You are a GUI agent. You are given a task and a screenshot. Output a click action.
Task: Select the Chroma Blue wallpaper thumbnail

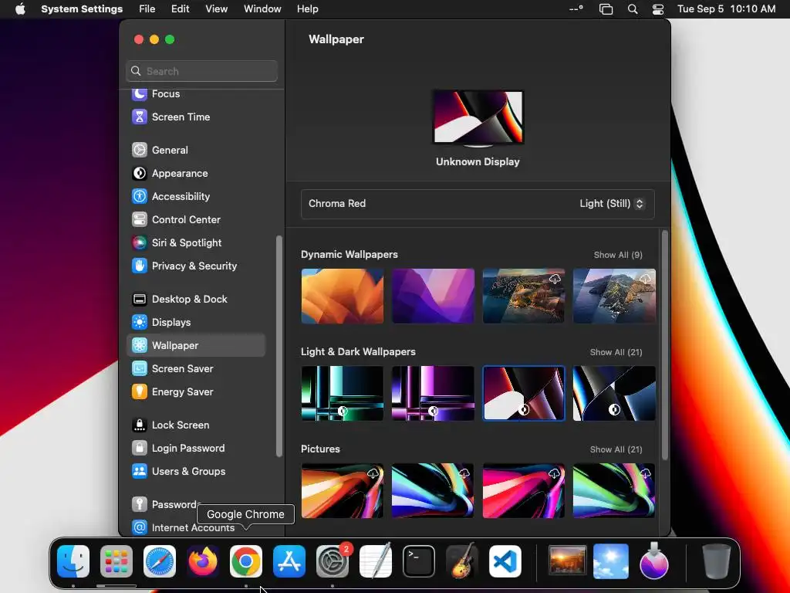click(x=614, y=393)
